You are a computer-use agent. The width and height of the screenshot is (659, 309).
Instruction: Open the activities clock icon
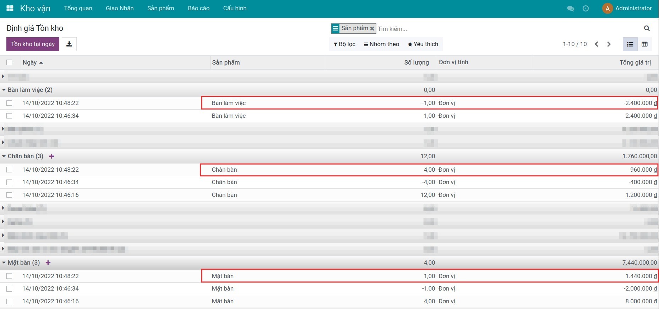coord(586,9)
